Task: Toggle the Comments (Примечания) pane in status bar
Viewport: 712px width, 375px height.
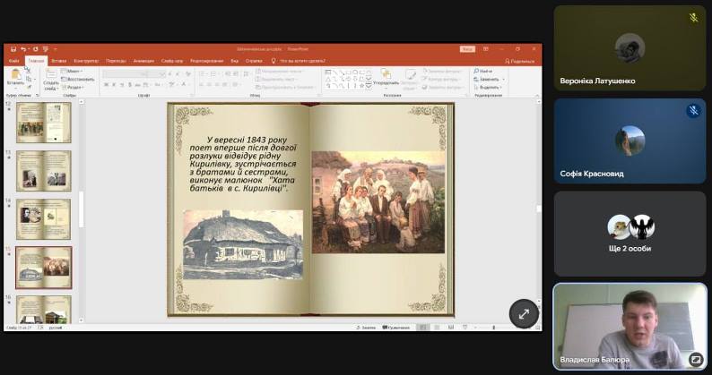Action: click(x=396, y=328)
